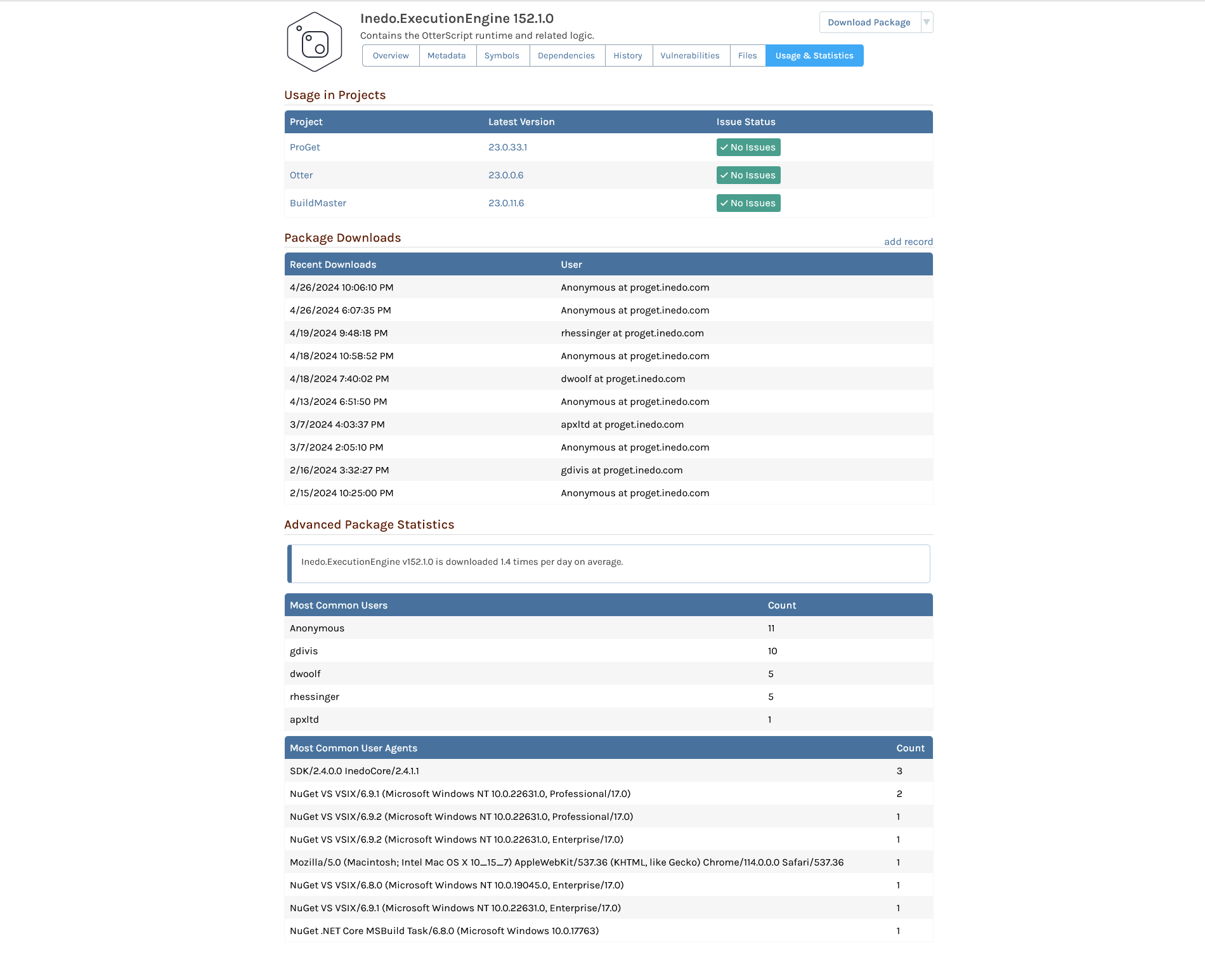Click Otter version 23.0.0.6 link
Screen dimensions: 1205x955
pyautogui.click(x=505, y=175)
